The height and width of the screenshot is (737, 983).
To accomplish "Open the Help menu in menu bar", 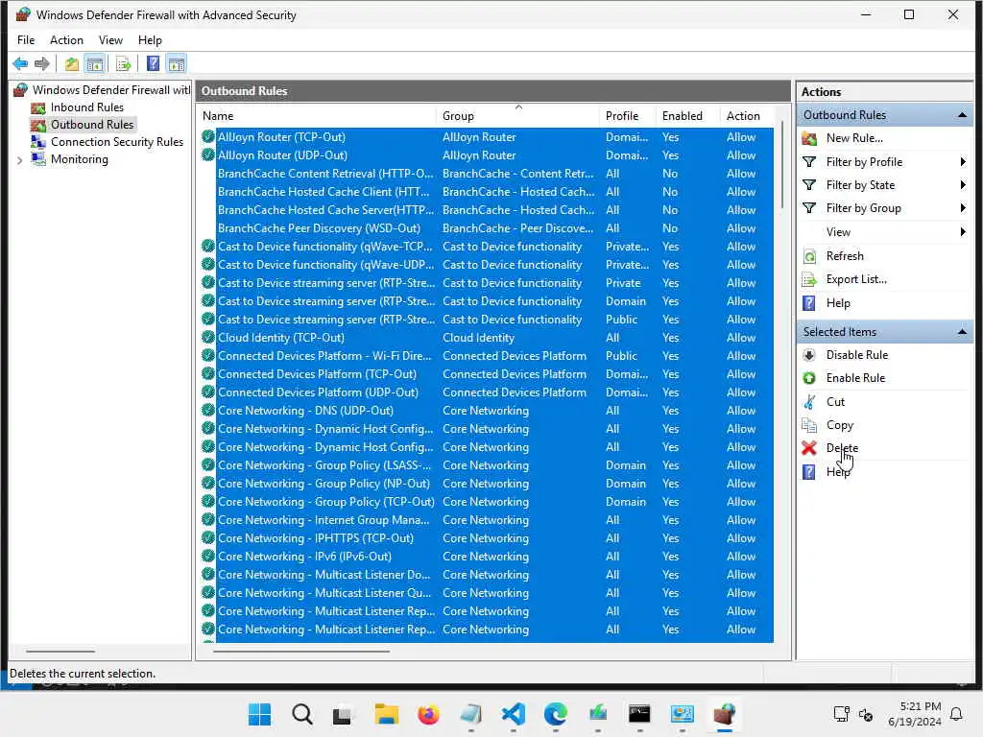I will click(x=150, y=40).
